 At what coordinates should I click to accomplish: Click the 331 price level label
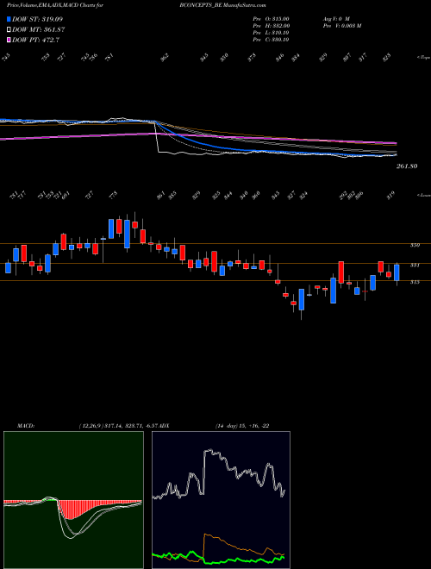(415, 266)
